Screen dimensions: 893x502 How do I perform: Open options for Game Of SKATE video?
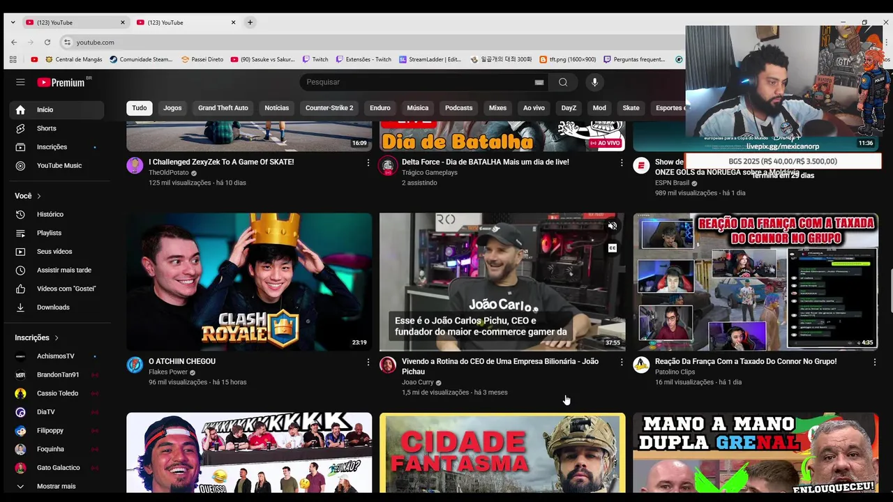pos(368,162)
